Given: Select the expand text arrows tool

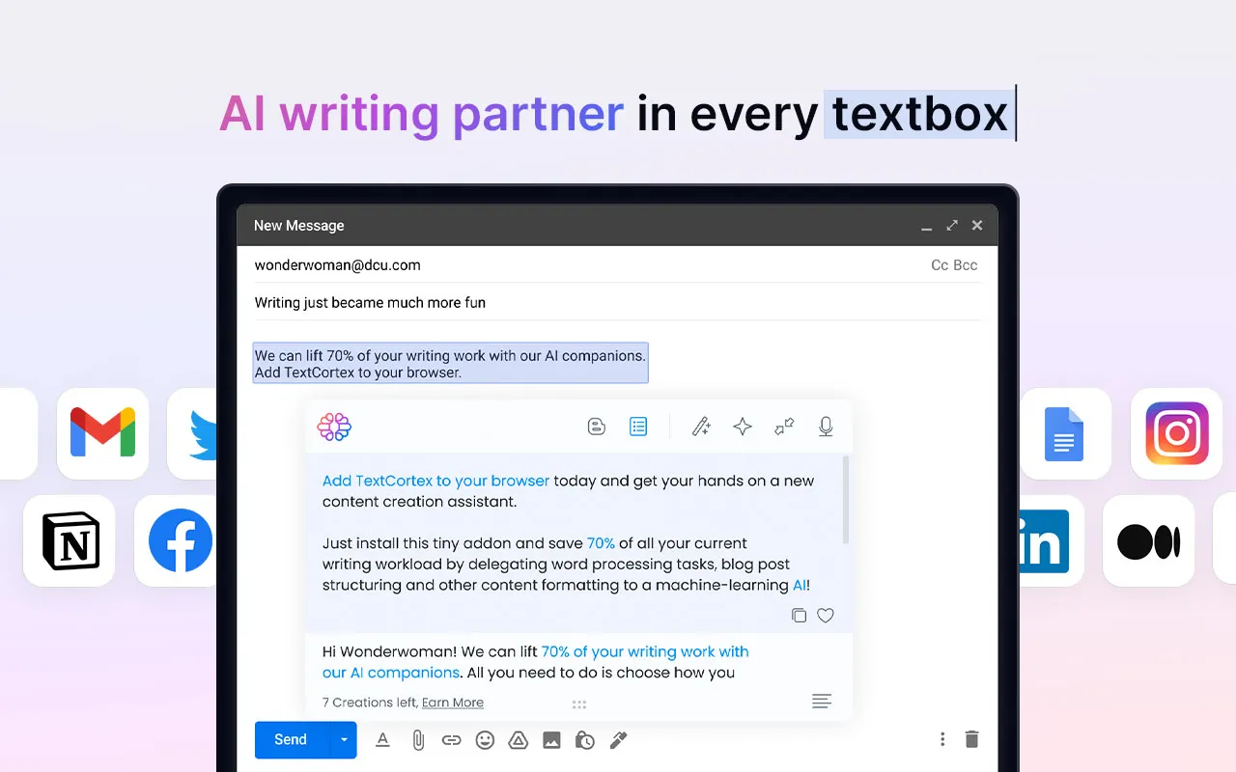Looking at the screenshot, I should [x=784, y=426].
